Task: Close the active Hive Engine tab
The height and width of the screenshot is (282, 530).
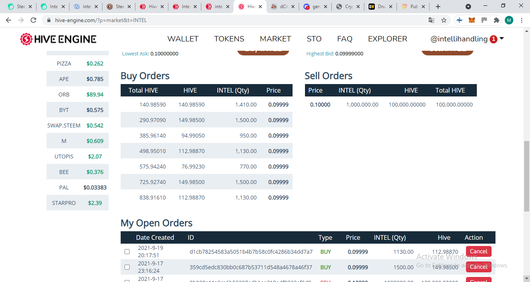Action: click(x=260, y=7)
